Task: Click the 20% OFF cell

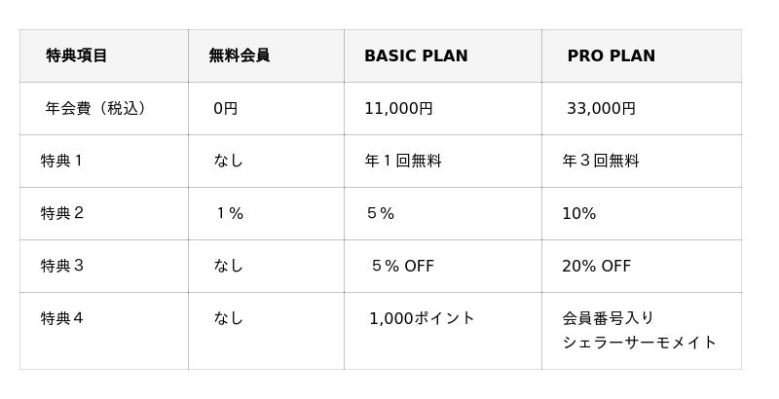Action: point(596,266)
